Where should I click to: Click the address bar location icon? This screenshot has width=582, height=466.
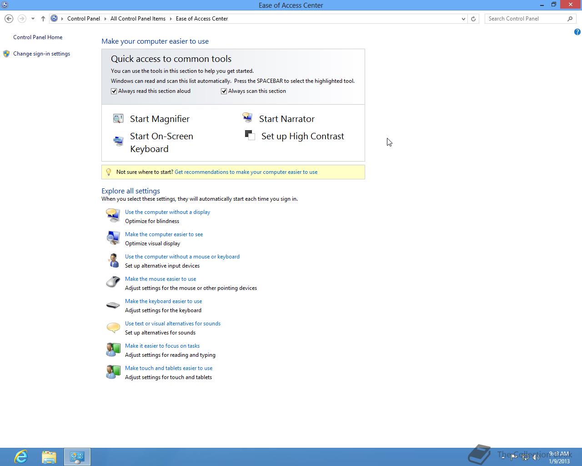click(54, 19)
